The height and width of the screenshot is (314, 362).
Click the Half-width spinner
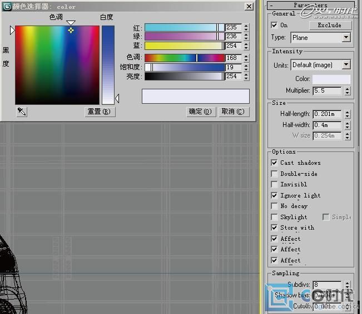[347, 125]
